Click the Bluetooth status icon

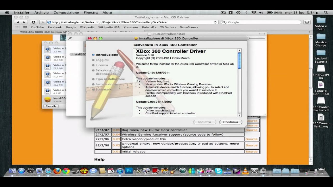point(246,12)
